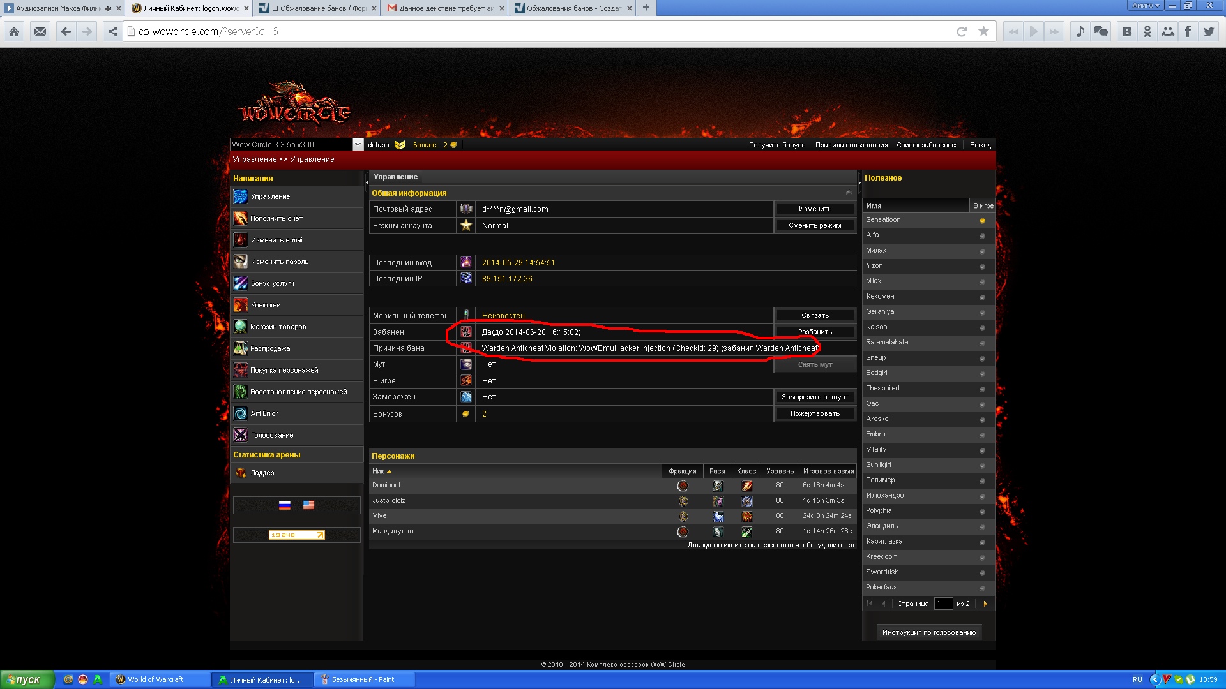Open Магазин товаров from the navigation

tap(278, 327)
